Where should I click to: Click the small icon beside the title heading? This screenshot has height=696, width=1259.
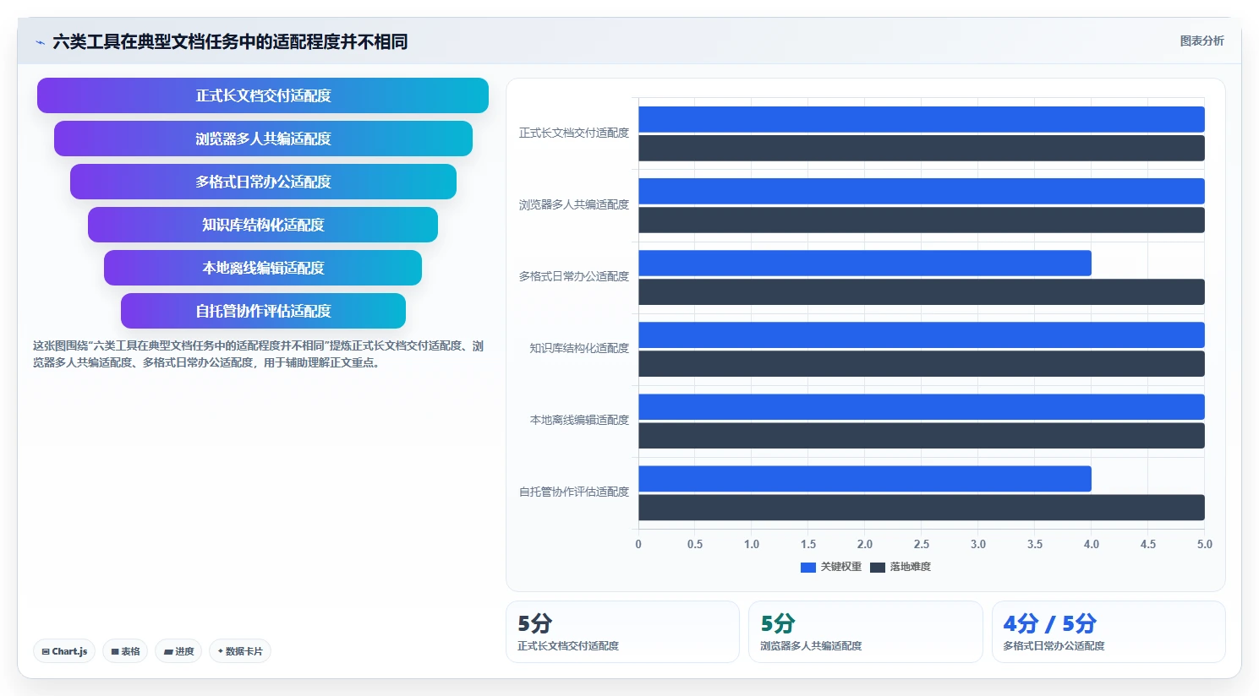point(40,42)
